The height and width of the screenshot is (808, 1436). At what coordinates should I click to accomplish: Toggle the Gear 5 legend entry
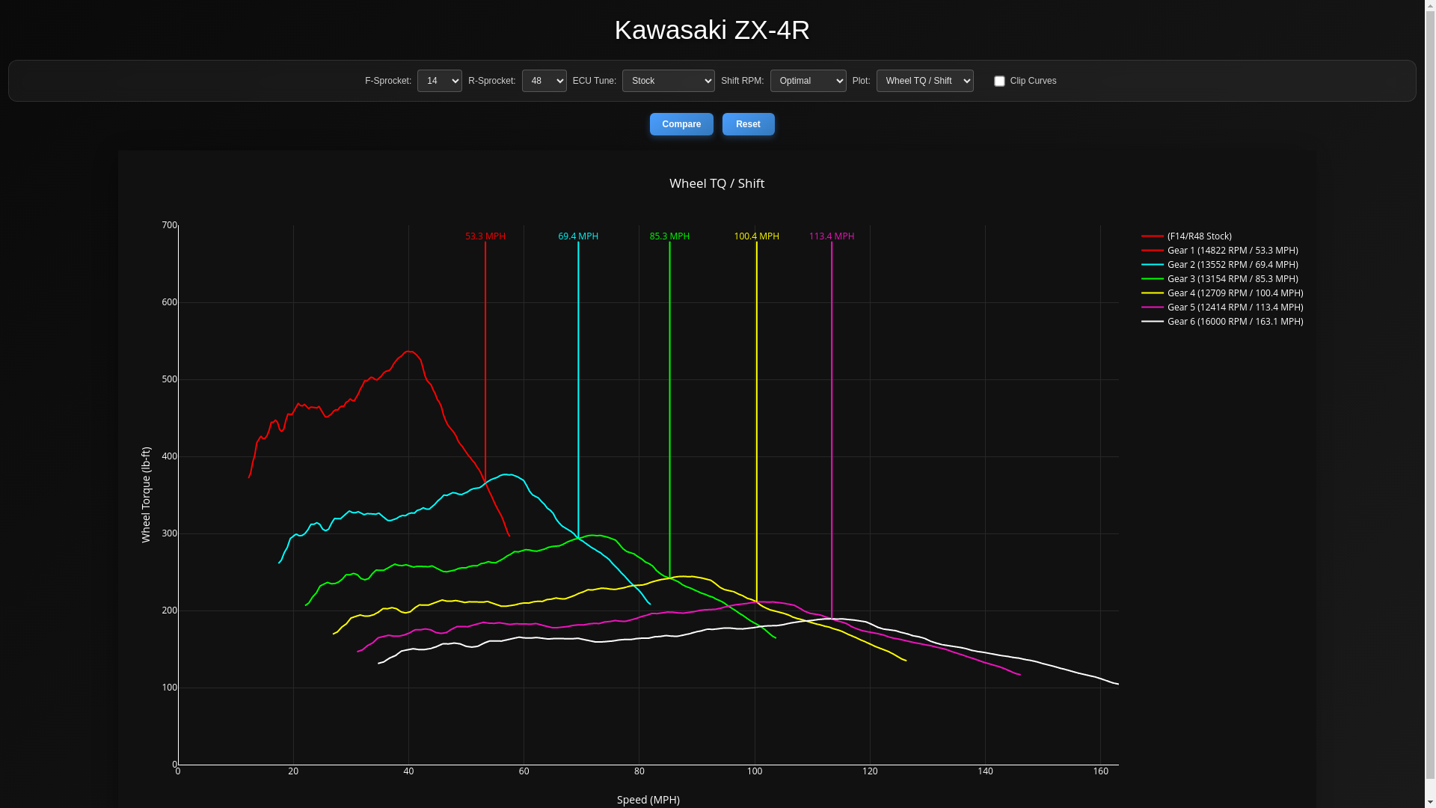coord(1222,307)
